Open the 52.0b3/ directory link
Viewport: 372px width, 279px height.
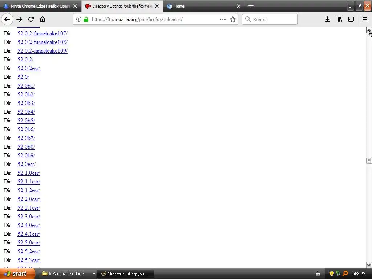[x=26, y=103]
